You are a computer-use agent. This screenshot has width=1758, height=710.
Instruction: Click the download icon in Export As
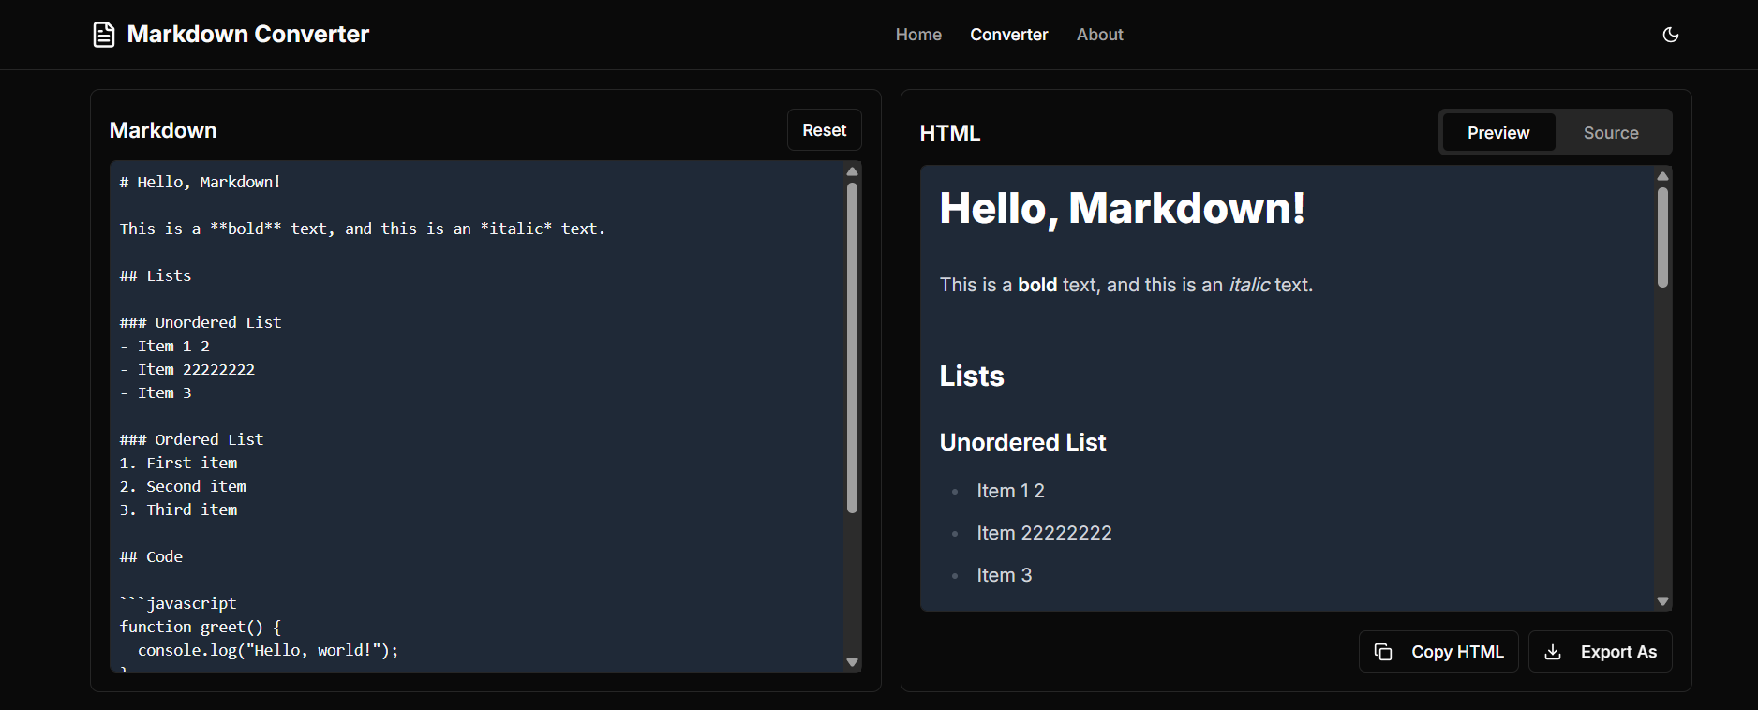coord(1553,652)
